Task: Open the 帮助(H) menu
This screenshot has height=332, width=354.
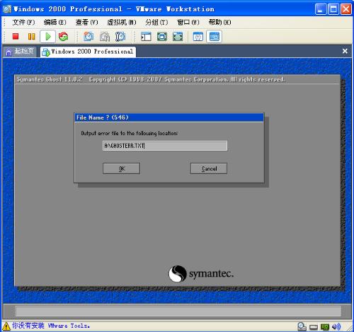Action: pos(220,23)
